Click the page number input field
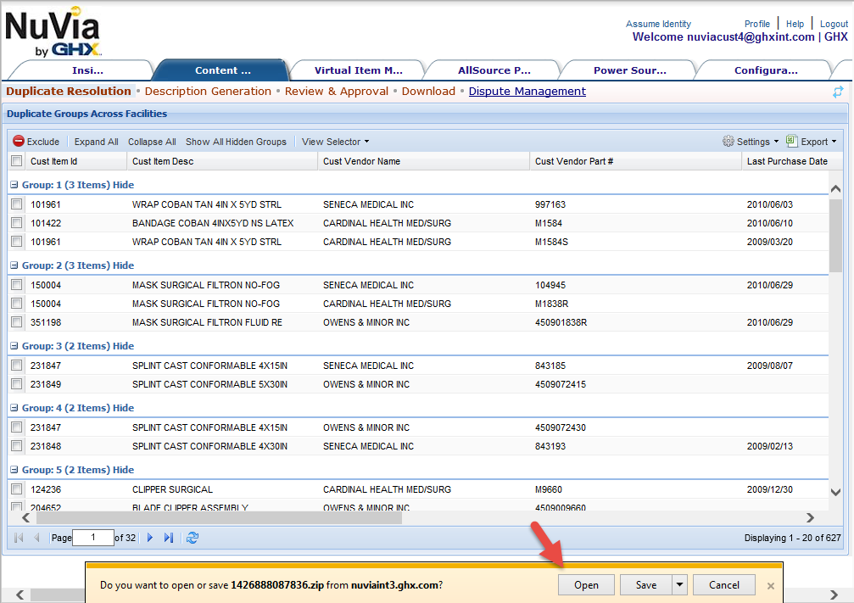Image resolution: width=854 pixels, height=603 pixels. click(x=93, y=538)
